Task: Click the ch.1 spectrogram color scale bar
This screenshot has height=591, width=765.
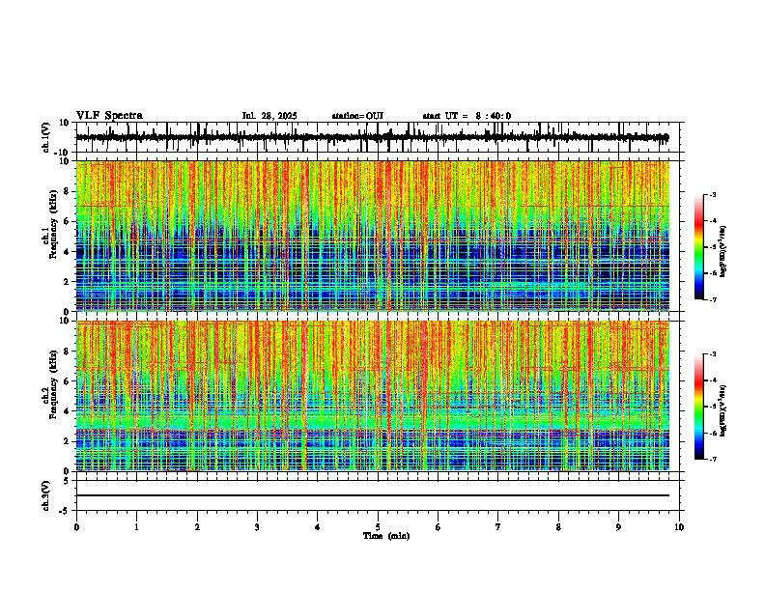Action: (x=698, y=247)
